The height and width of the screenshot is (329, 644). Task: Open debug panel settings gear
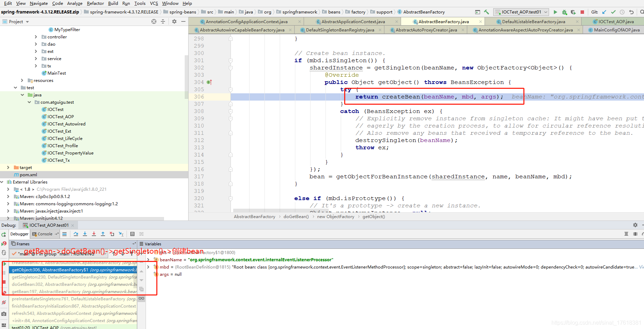pyautogui.click(x=635, y=225)
